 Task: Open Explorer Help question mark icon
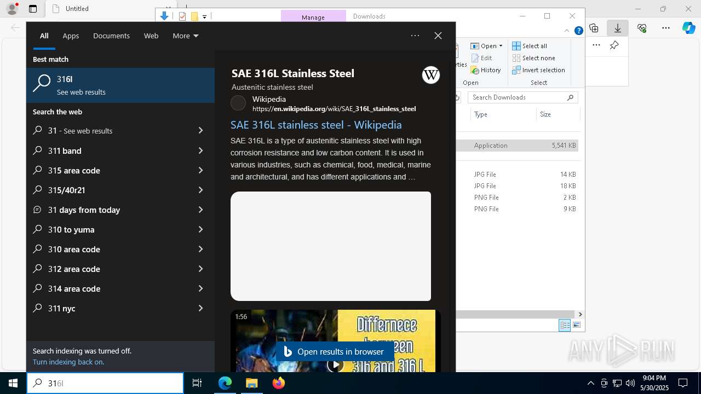pos(578,31)
